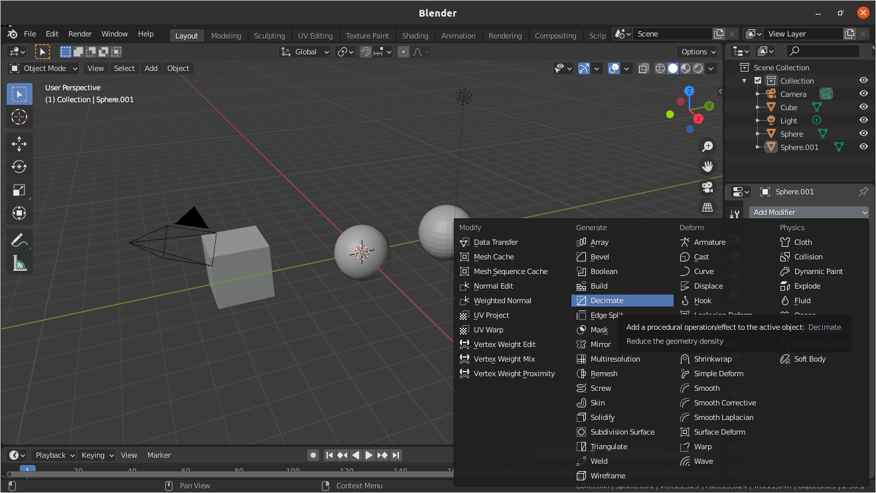Toggle camera view icon
The height and width of the screenshot is (493, 876).
[x=707, y=187]
